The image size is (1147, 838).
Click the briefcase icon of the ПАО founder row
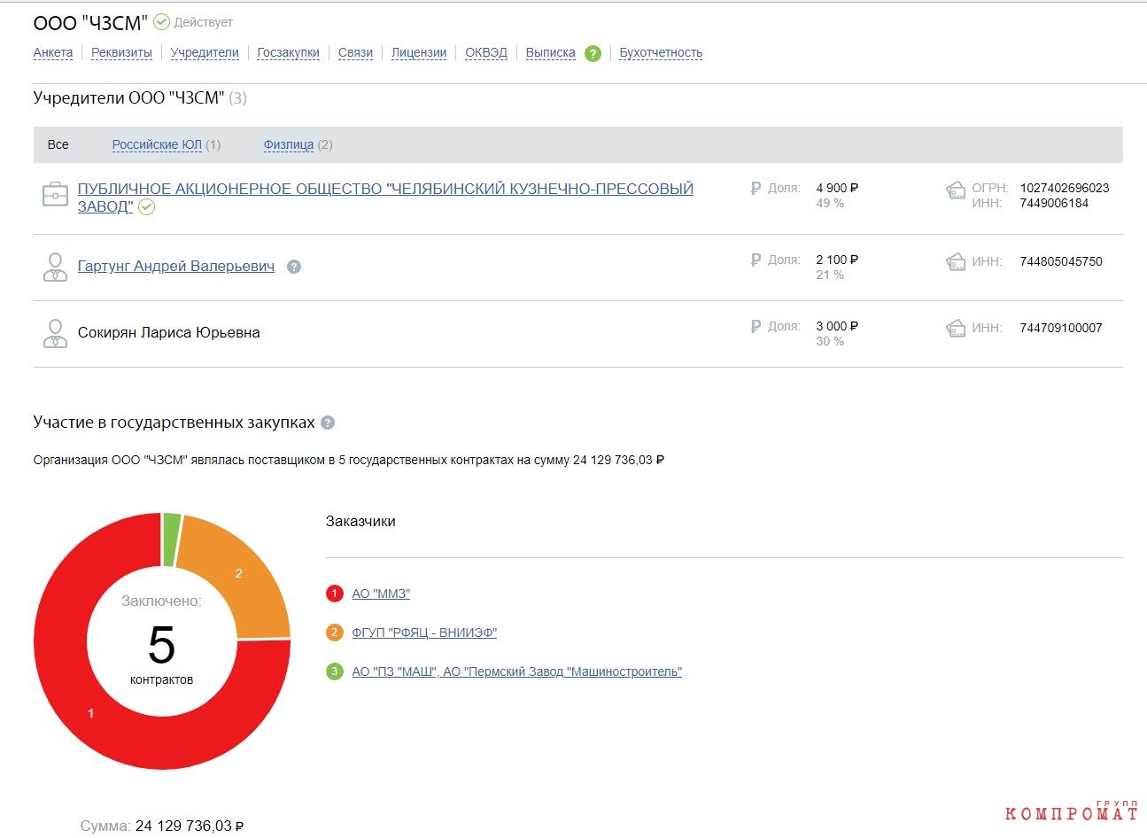point(55,194)
